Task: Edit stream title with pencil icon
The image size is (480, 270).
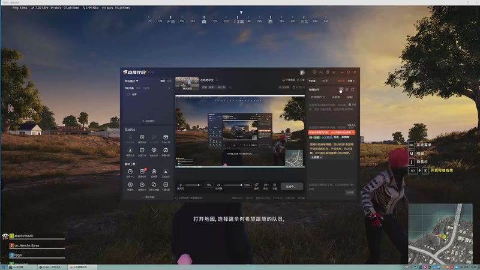Action: point(217,80)
